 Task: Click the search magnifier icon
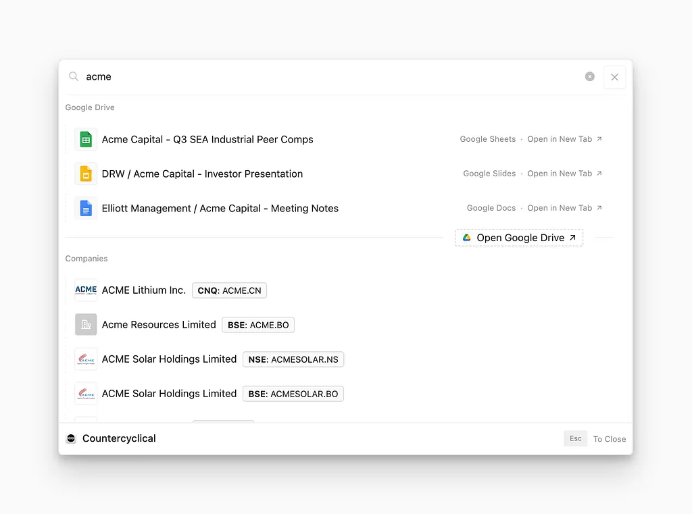coord(74,76)
